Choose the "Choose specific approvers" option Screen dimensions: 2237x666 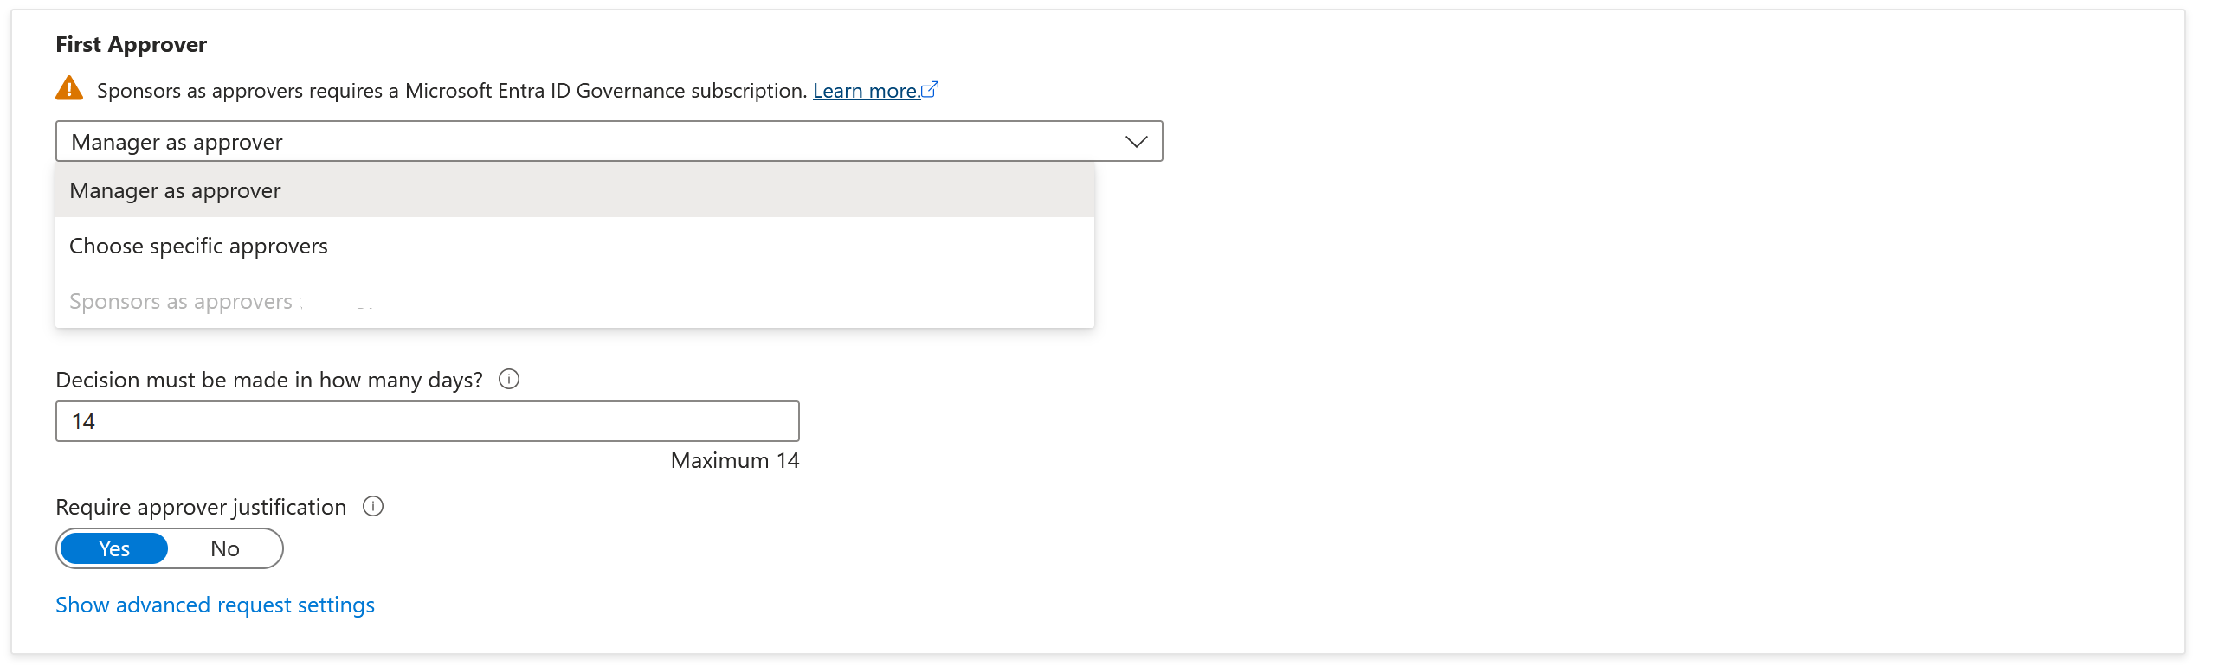199,247
